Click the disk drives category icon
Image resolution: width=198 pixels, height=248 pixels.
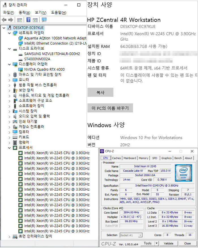15,49
